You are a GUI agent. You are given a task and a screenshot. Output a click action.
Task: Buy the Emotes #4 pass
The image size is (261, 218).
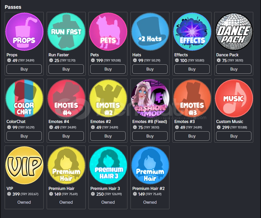(66, 136)
